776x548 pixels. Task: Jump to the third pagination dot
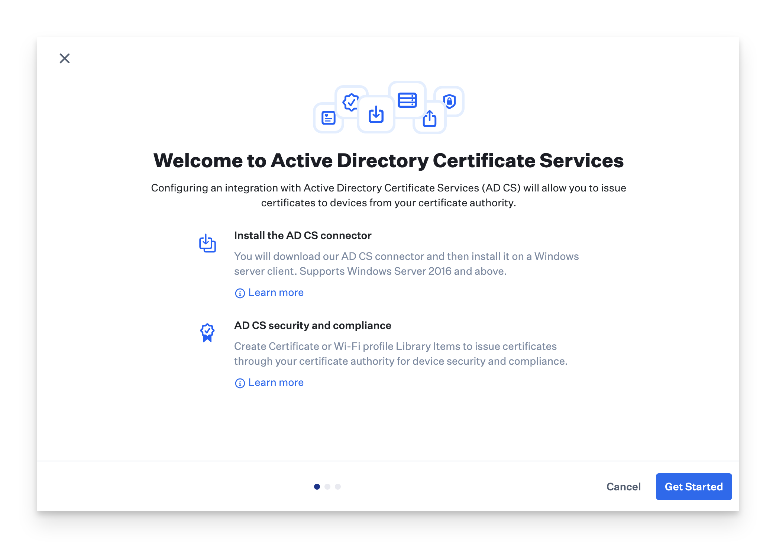coord(338,487)
